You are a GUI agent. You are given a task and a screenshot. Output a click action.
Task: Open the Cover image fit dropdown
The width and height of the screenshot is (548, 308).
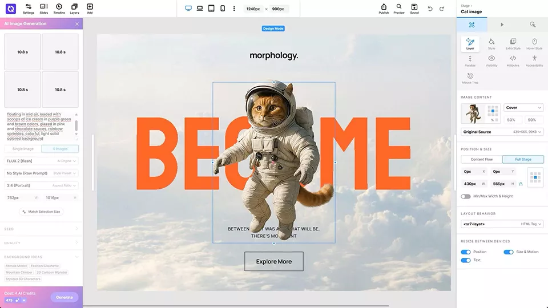tap(523, 107)
